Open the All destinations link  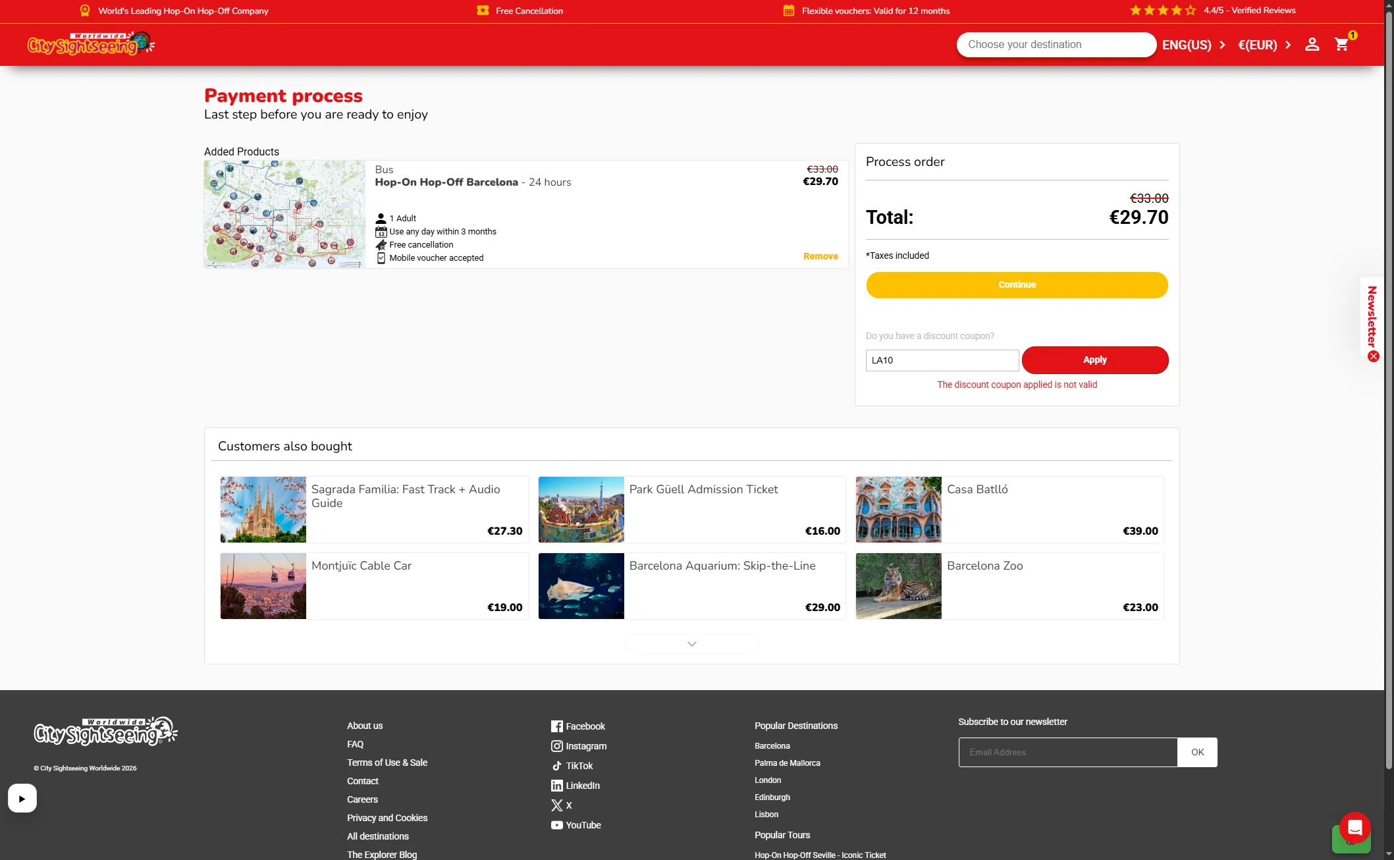tap(378, 836)
